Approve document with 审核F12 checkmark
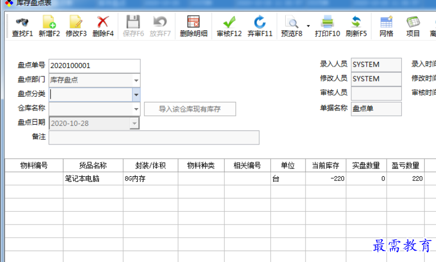 [229, 27]
